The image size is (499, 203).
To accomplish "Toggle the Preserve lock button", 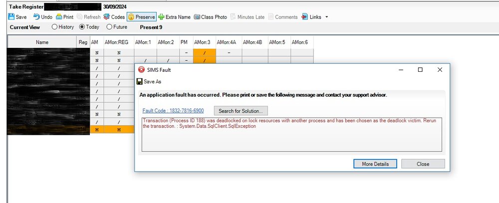I will [x=142, y=17].
